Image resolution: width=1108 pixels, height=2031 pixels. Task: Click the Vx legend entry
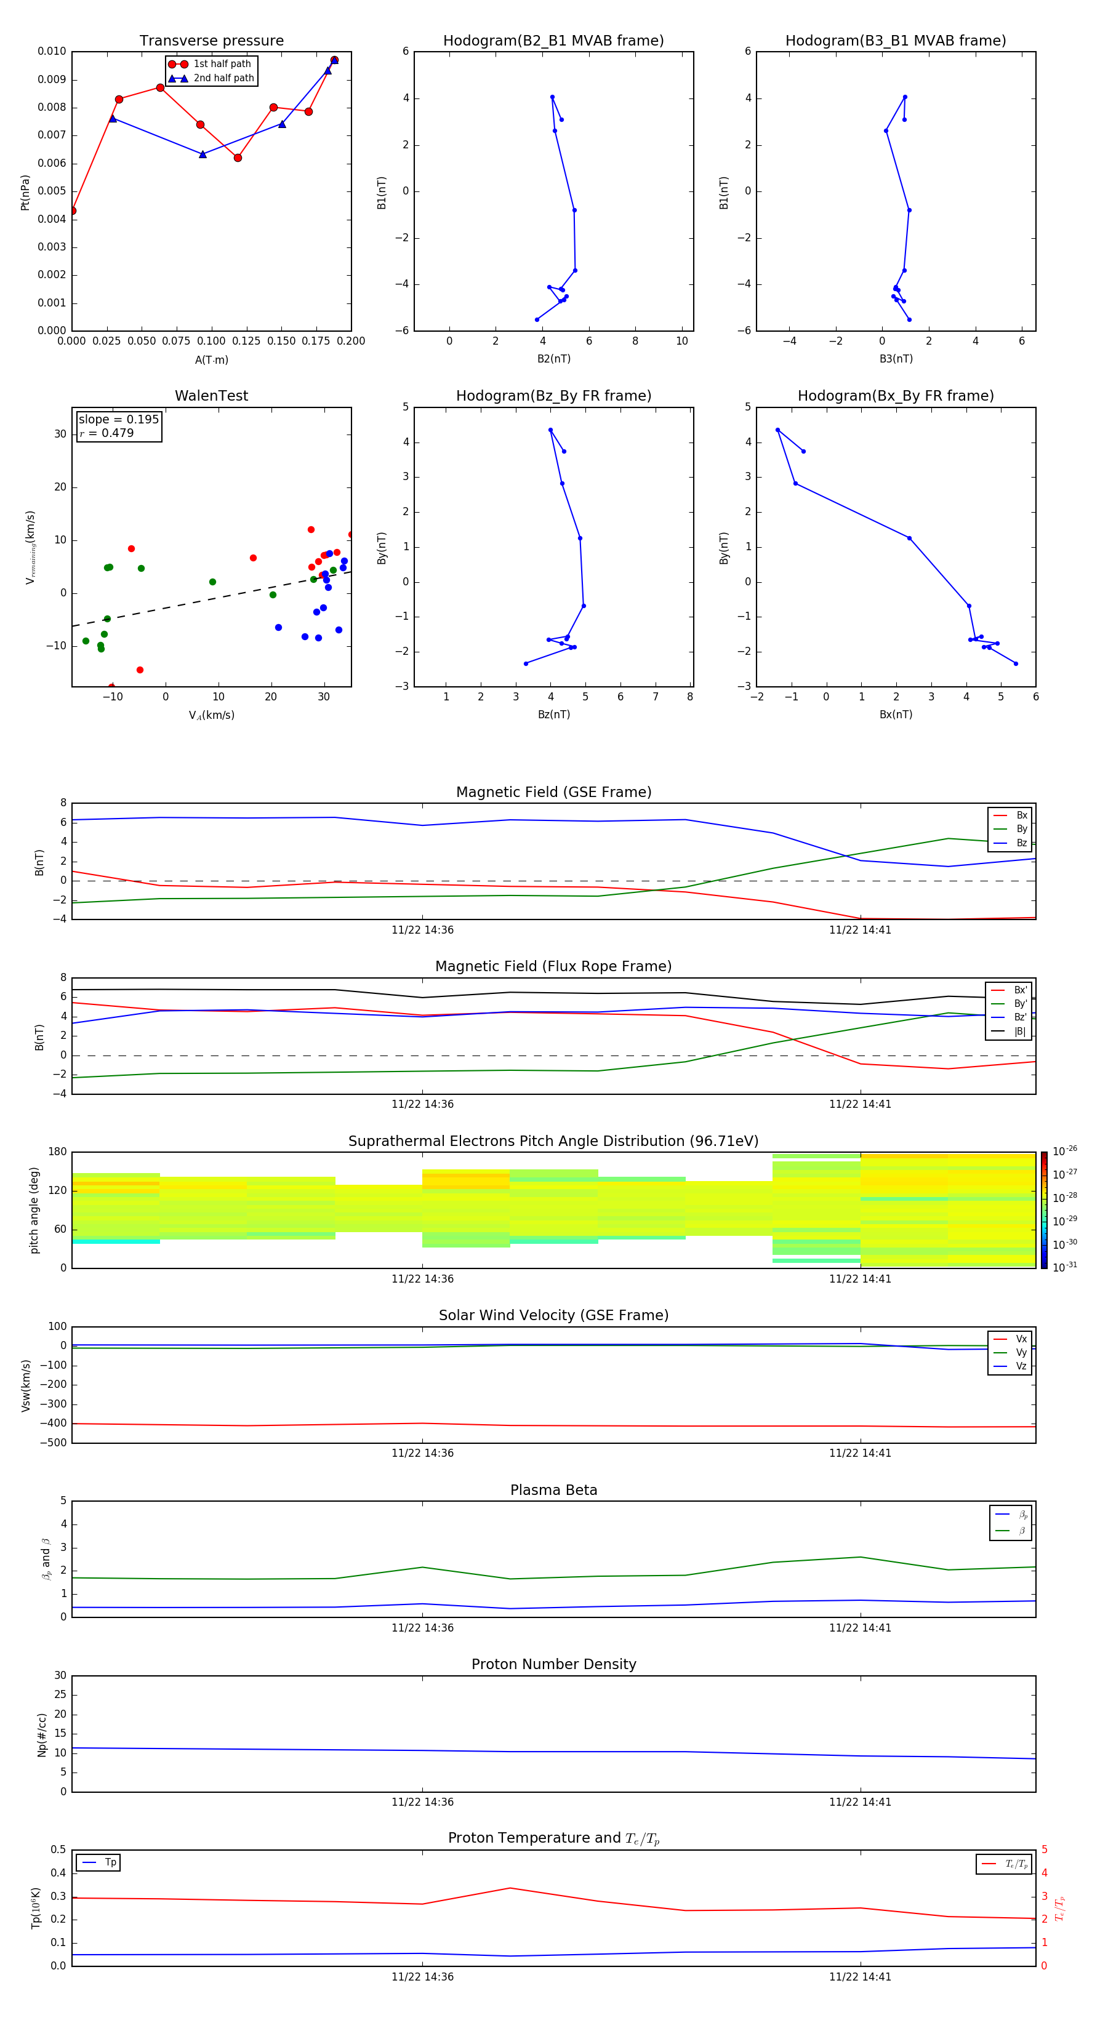[x=1010, y=1339]
